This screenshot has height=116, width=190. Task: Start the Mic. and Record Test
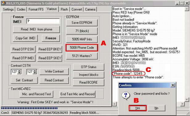click(x=36, y=94)
